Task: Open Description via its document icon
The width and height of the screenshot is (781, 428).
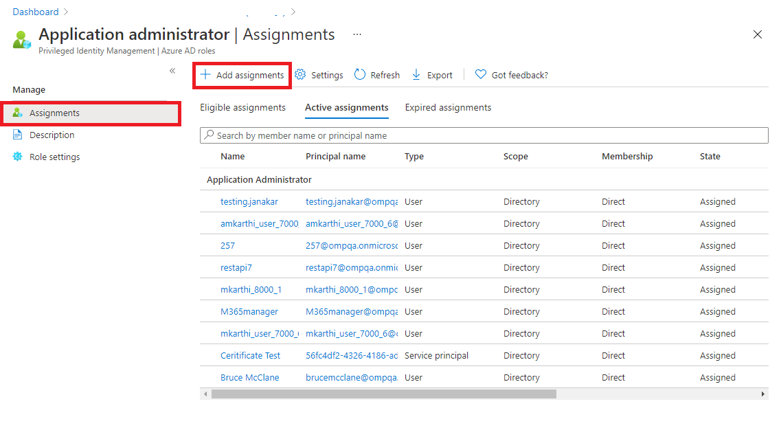Action: click(x=16, y=135)
